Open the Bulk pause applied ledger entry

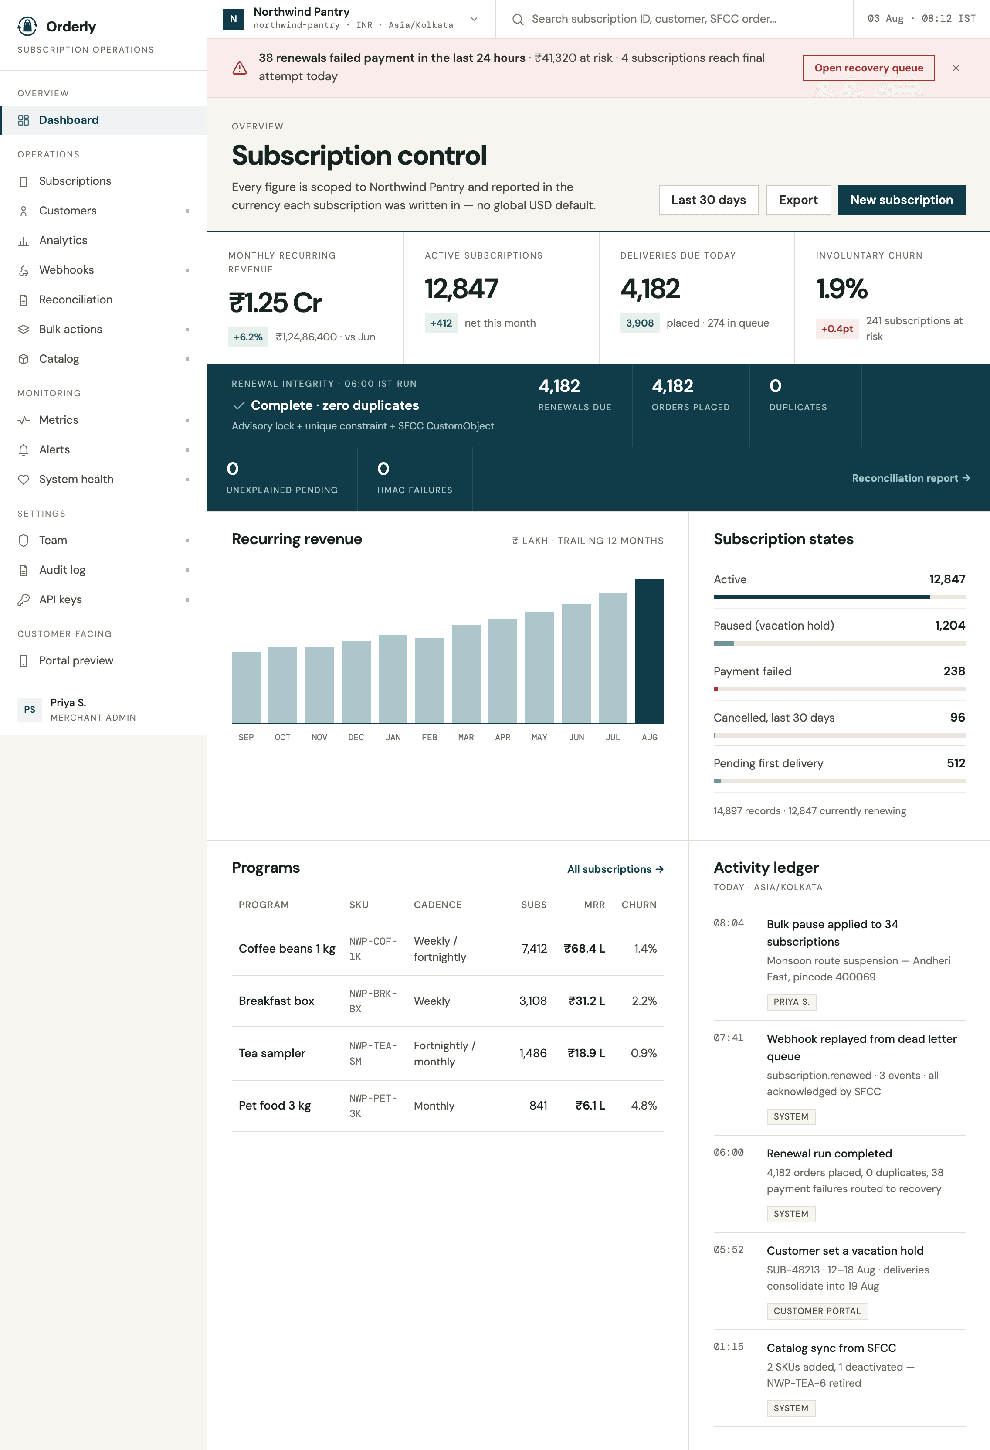click(x=839, y=964)
